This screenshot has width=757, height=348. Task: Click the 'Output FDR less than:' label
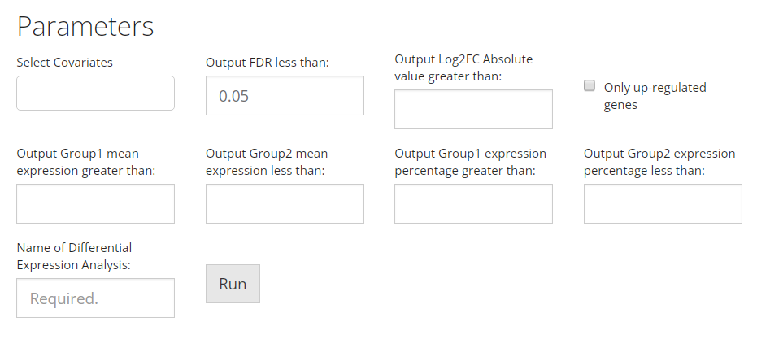click(267, 62)
